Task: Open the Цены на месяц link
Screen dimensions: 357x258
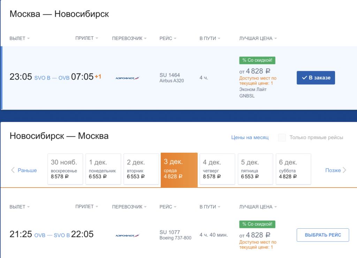Action: click(250, 137)
